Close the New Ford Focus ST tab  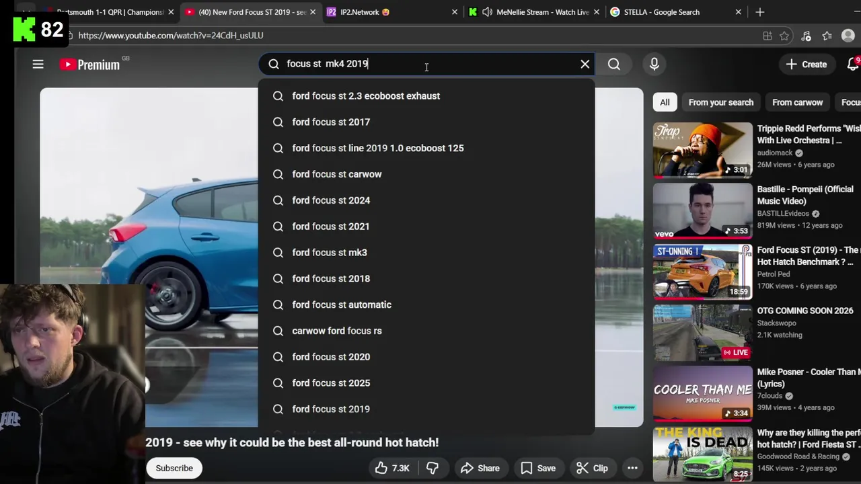(x=313, y=12)
